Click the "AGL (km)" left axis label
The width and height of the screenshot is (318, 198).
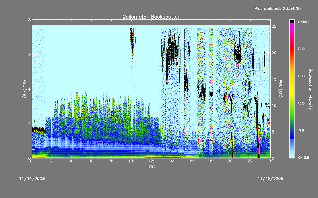[x=25, y=89]
